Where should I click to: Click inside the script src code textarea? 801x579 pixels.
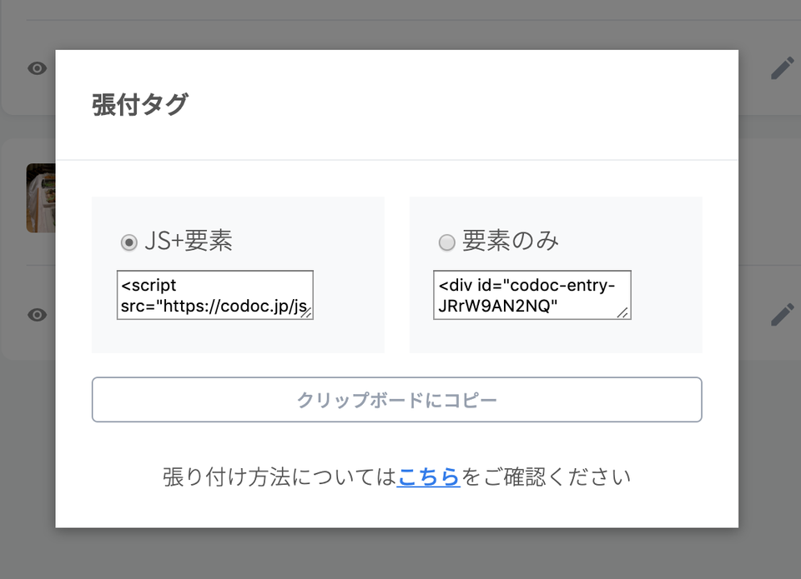coord(215,295)
